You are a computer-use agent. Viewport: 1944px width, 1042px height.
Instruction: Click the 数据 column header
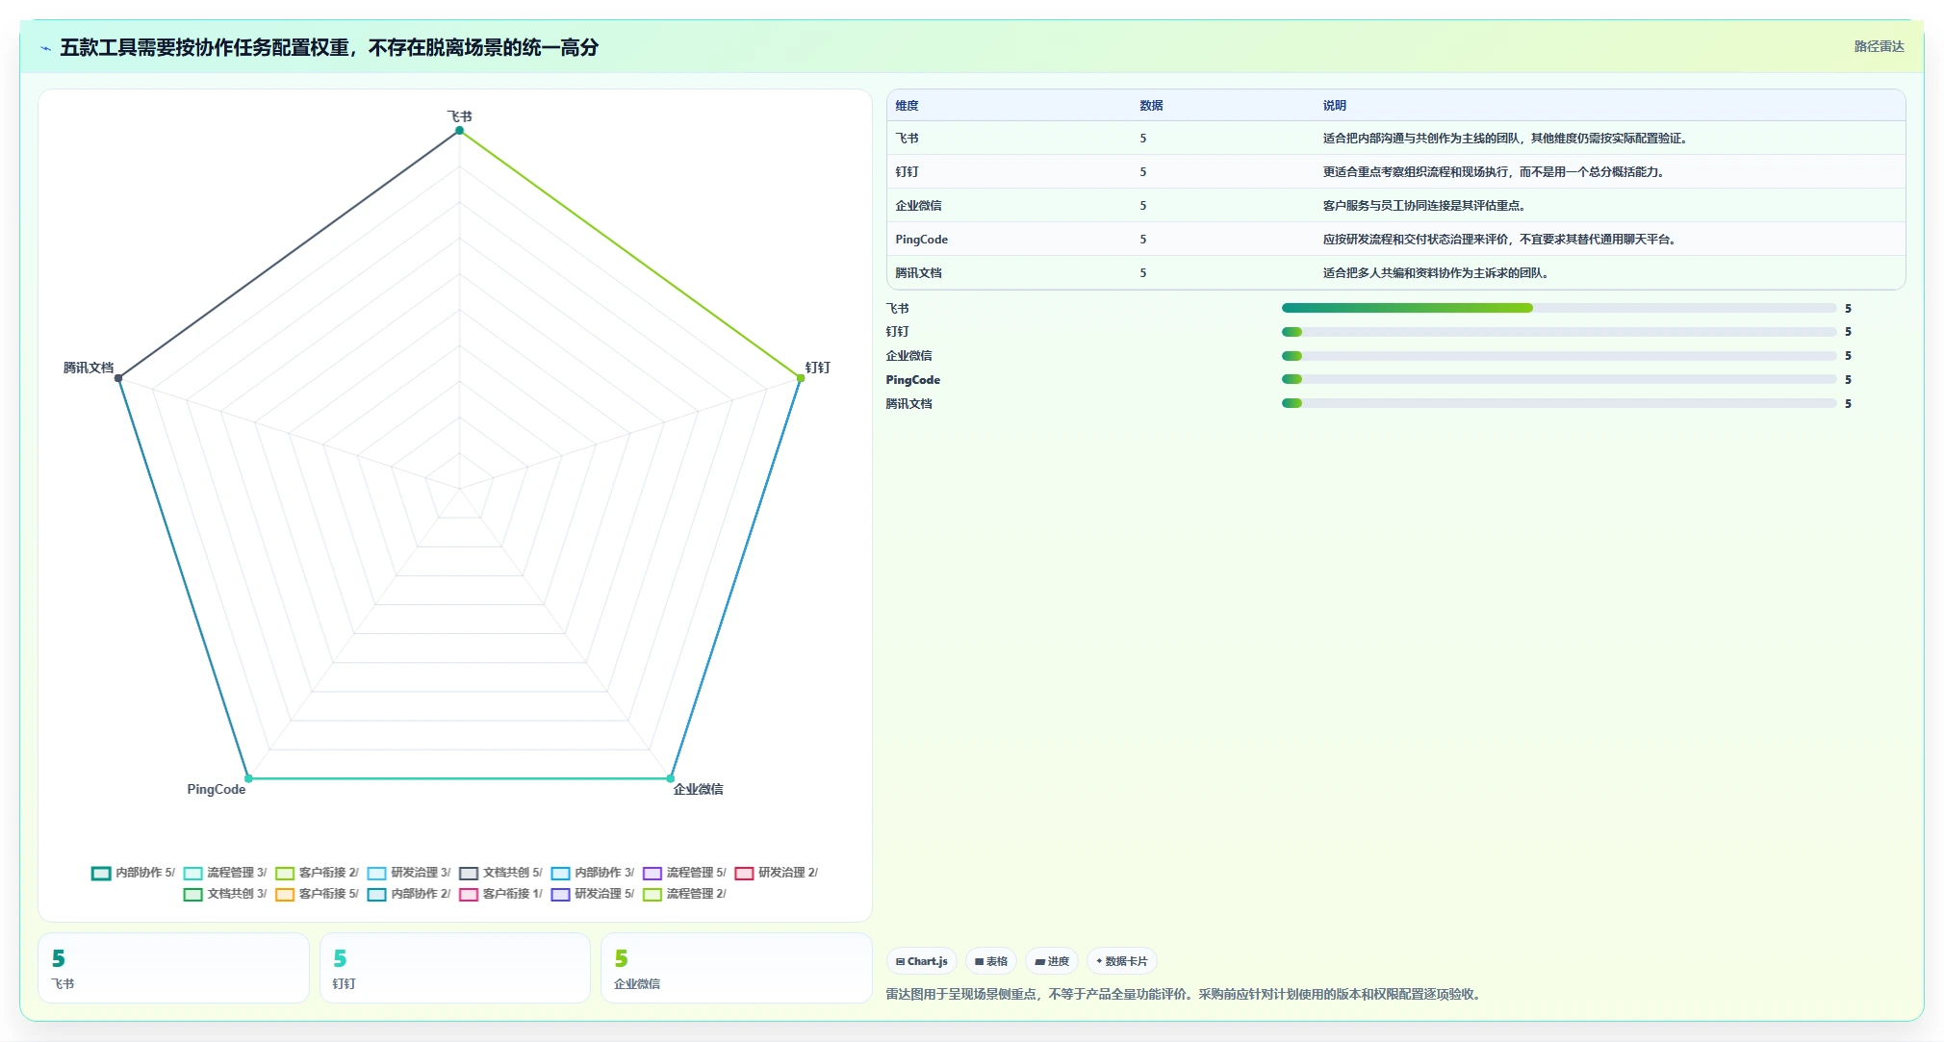point(1151,106)
